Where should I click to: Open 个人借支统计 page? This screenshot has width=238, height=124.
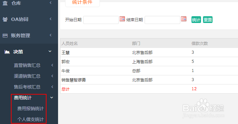point(31,119)
